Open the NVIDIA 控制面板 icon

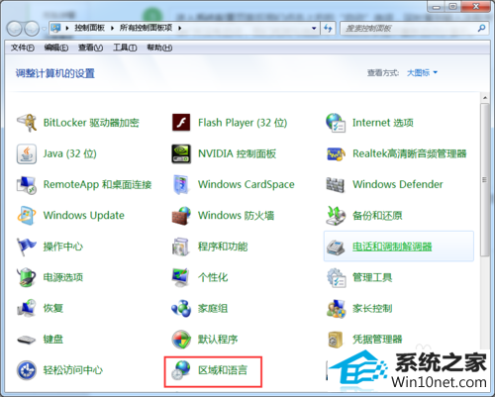181,153
